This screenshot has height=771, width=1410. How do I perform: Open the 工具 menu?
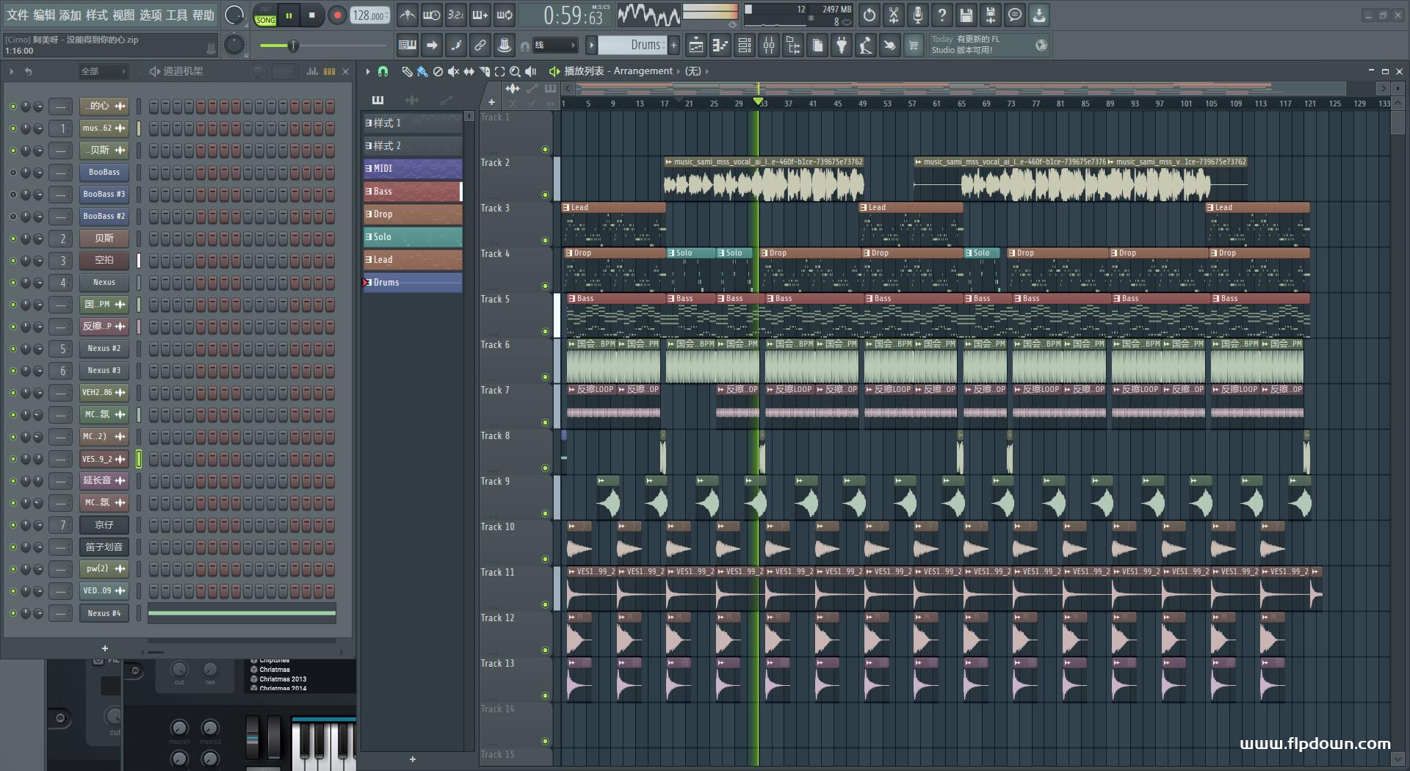(x=176, y=15)
